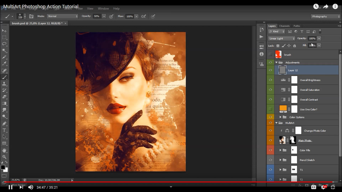Enable closed captions on the video
This screenshot has height=192, width=342.
click(313, 187)
